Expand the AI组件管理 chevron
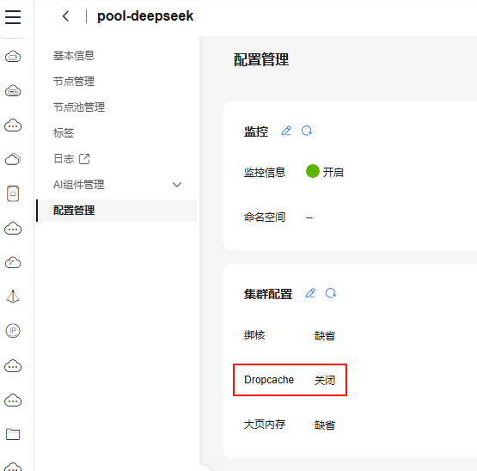Image resolution: width=477 pixels, height=471 pixels. [x=177, y=185]
